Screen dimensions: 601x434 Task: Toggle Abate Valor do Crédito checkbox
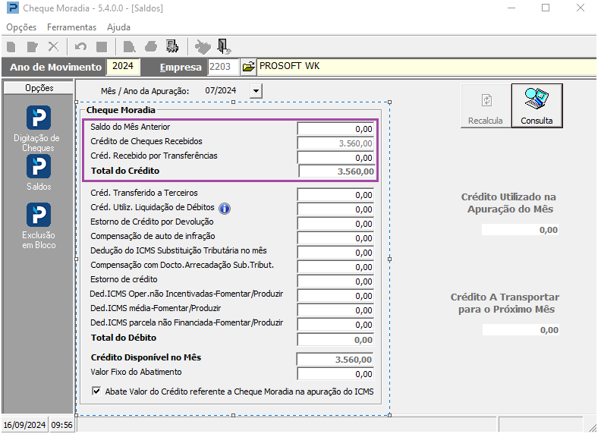pos(96,391)
